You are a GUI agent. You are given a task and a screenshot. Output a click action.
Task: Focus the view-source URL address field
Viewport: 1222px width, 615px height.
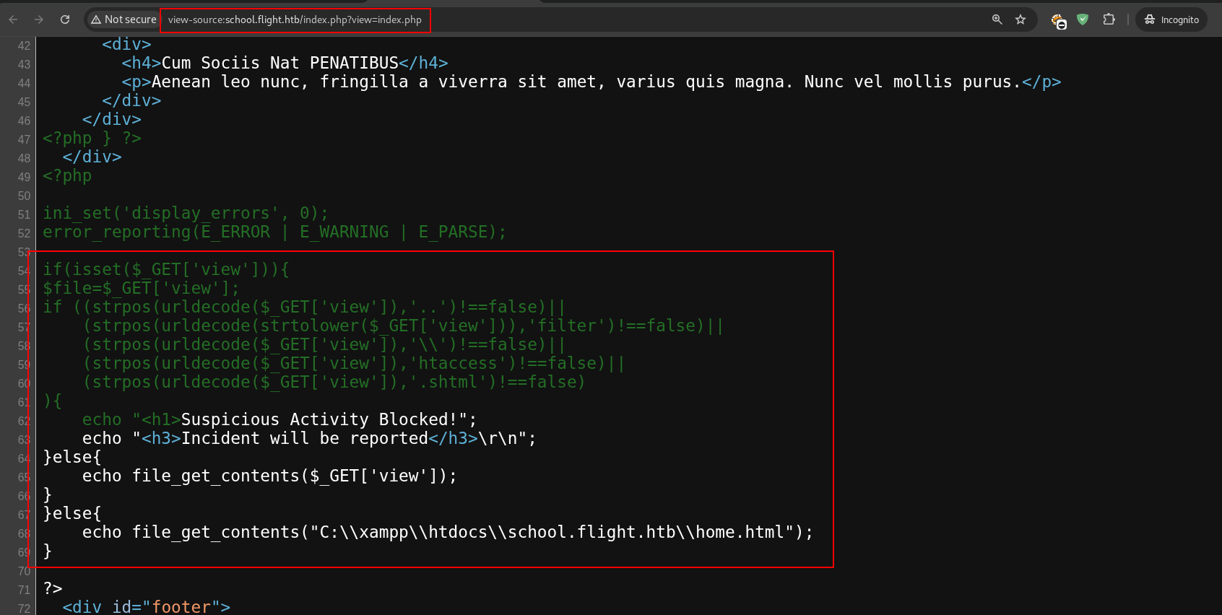(x=295, y=19)
